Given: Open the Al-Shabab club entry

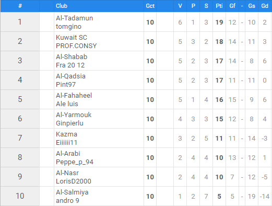Looking at the screenshot, I should [x=72, y=57].
